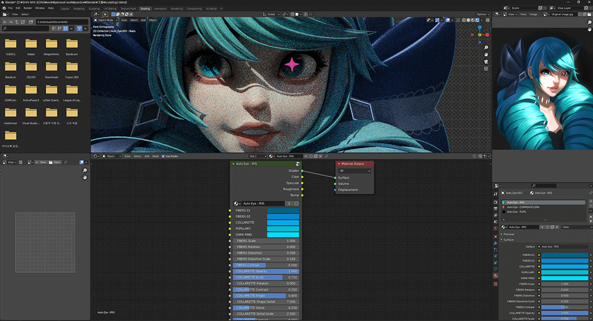Image resolution: width=593 pixels, height=321 pixels.
Task: Select Auto Eye - PUPIL material slot
Action: tap(543, 211)
